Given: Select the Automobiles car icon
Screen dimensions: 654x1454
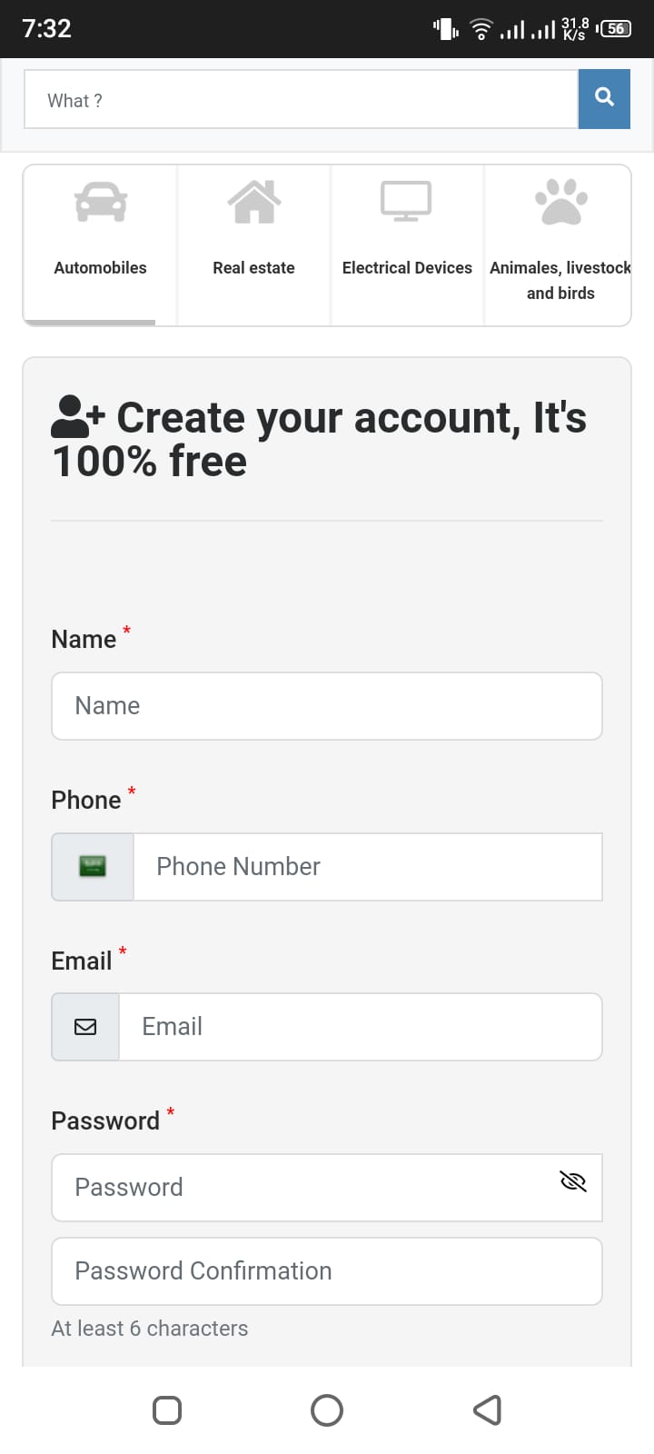Looking at the screenshot, I should pos(101,202).
